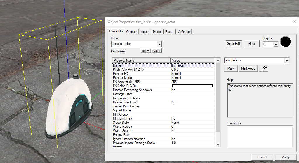Click the Apply button
The width and height of the screenshot is (299, 163).
286,157
